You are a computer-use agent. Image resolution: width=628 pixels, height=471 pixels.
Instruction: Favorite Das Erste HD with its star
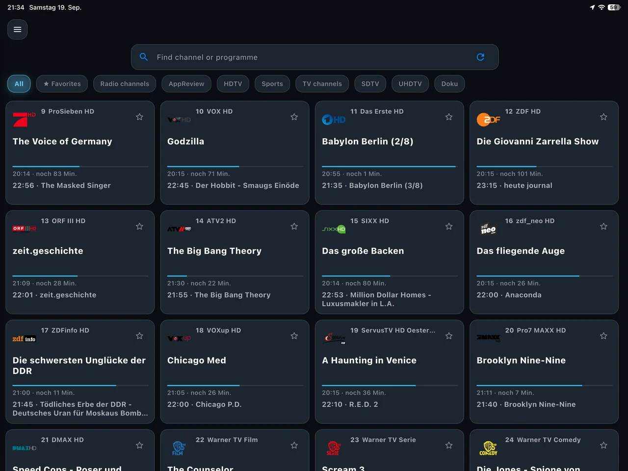click(449, 117)
